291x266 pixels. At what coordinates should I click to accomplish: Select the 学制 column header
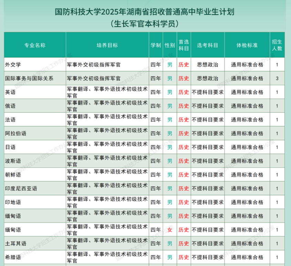[x=156, y=45]
